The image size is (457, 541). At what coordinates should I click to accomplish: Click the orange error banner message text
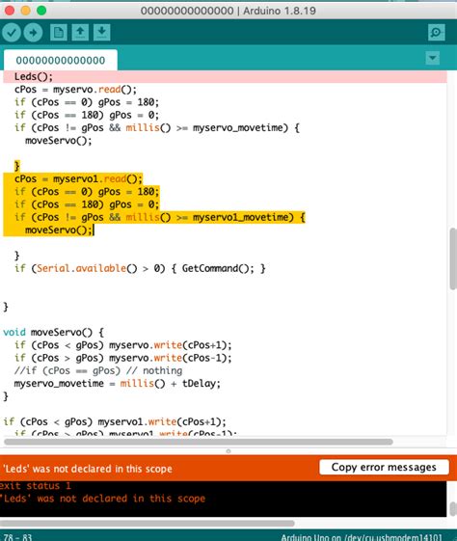(88, 469)
